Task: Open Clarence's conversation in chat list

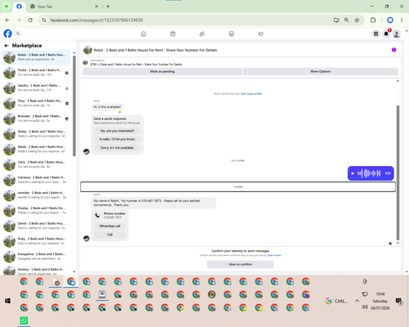Action: 36,180
